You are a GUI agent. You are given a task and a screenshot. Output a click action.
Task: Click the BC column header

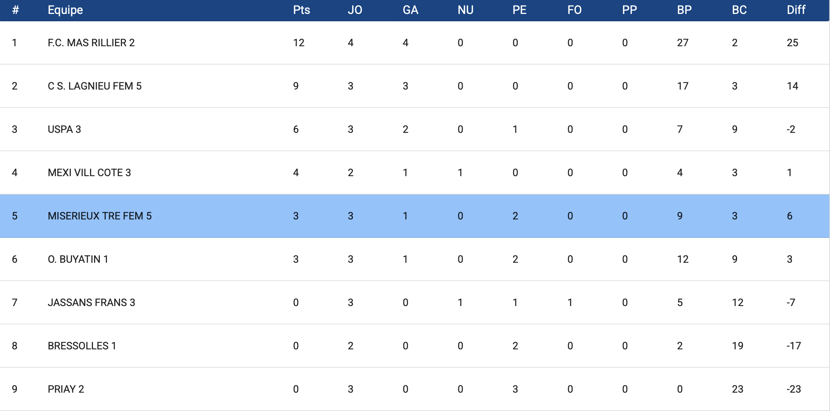coord(739,10)
